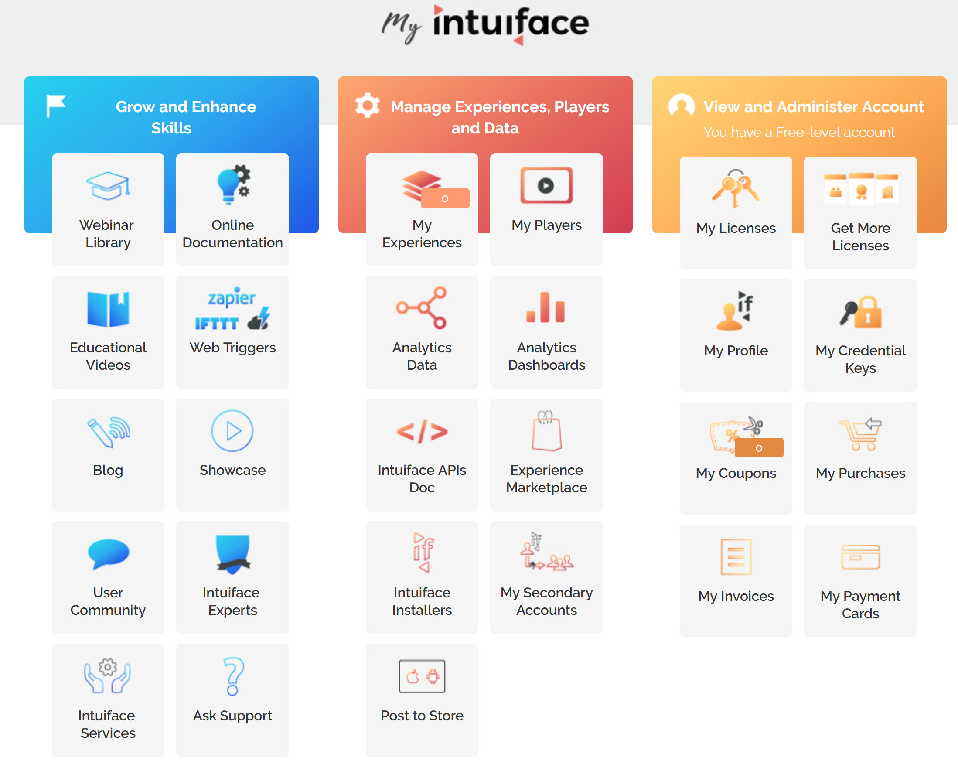
Task: Click the My Experiences count badge
Action: (445, 198)
